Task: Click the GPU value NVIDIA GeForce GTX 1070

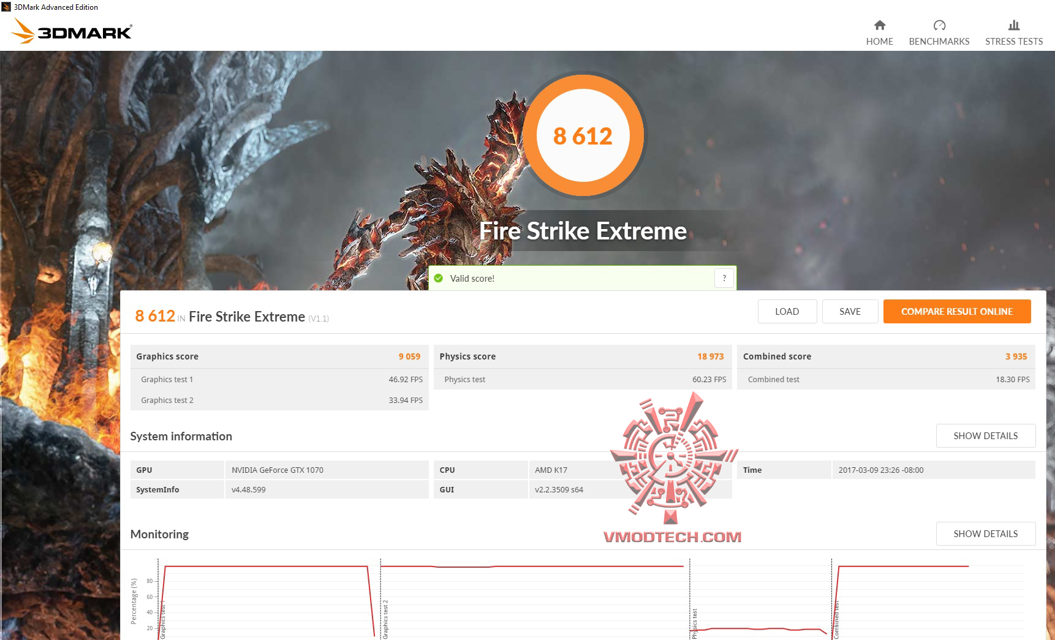Action: click(278, 470)
